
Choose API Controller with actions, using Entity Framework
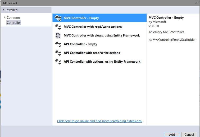pyautogui.click(x=99, y=61)
